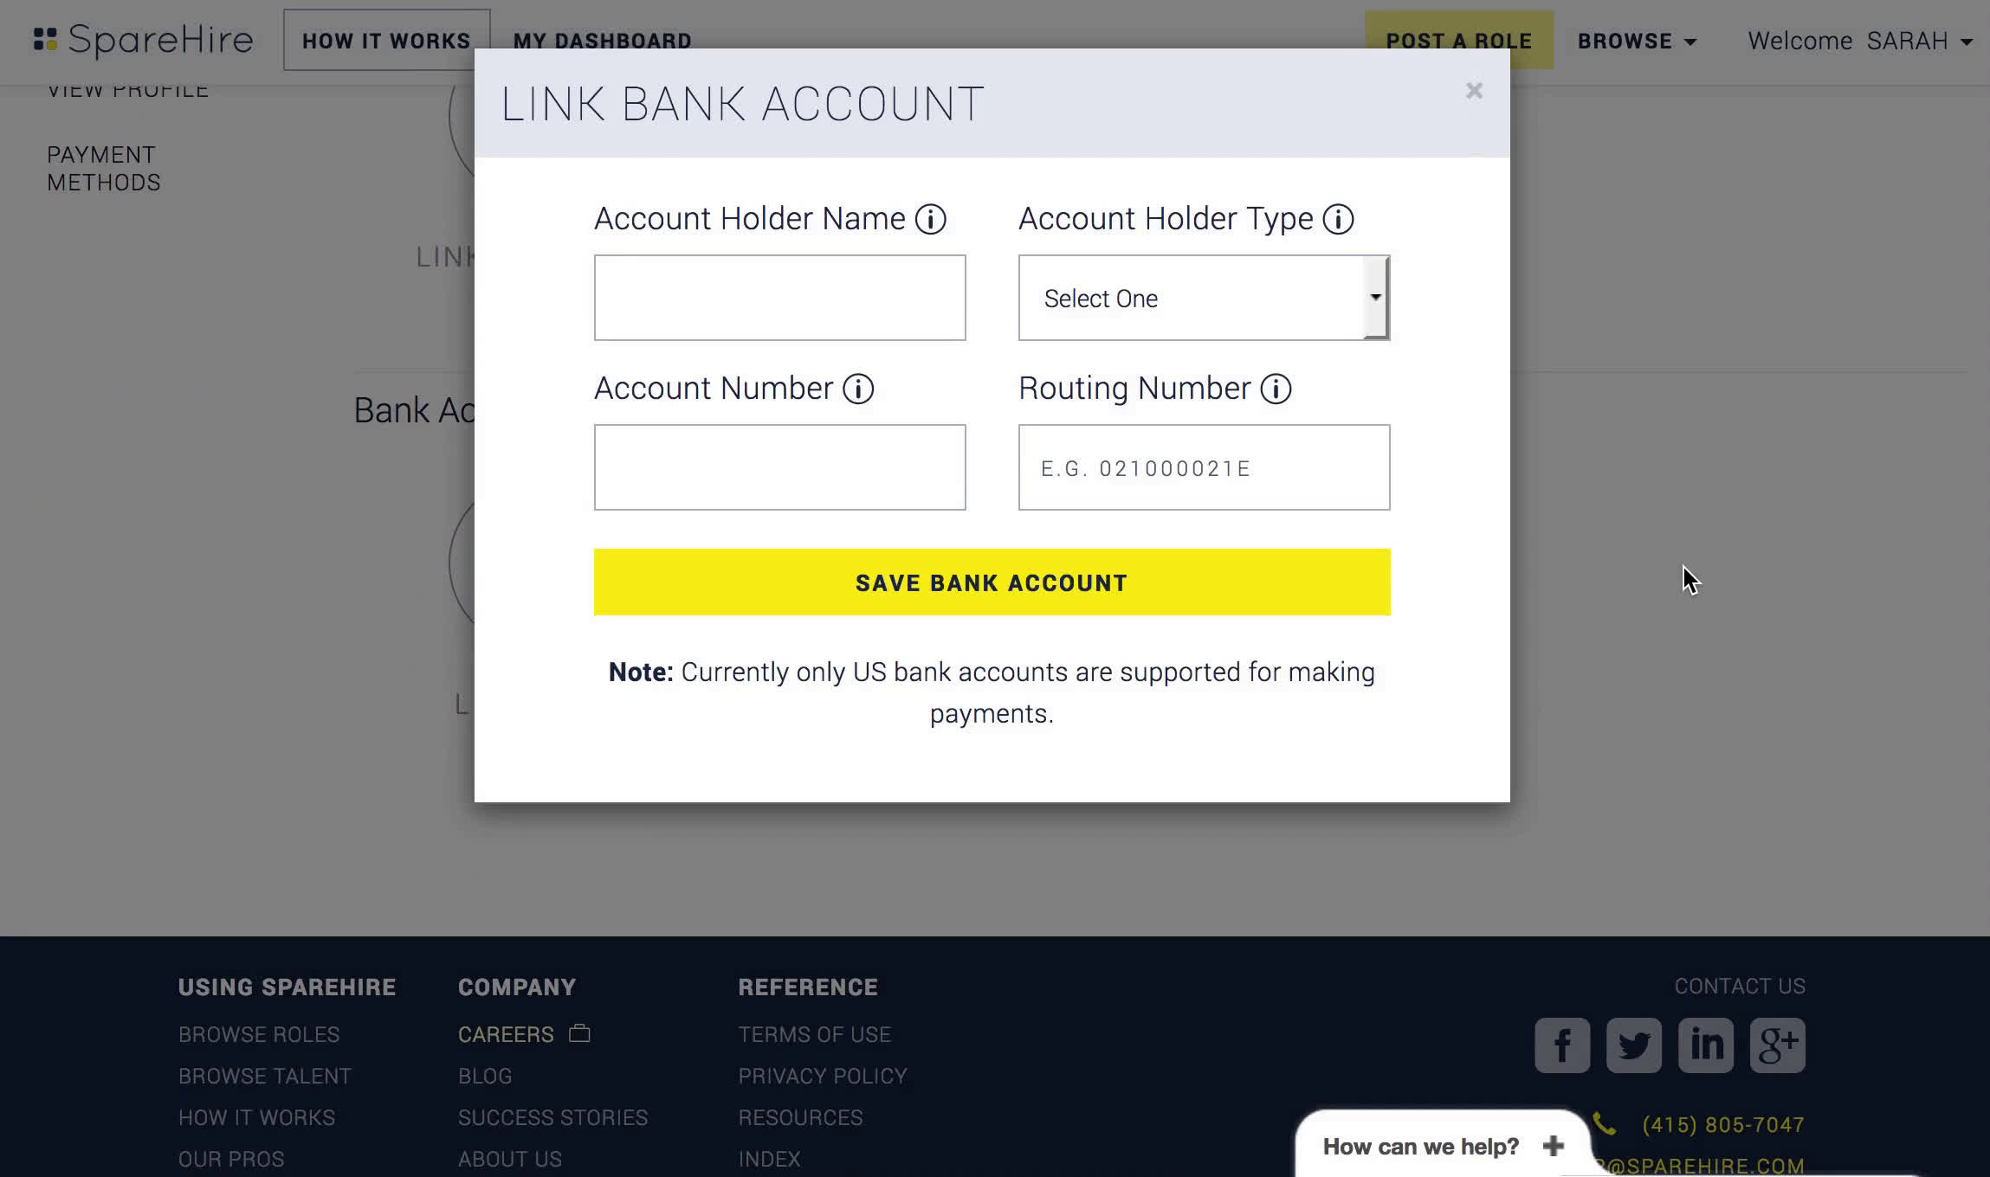Screen dimensions: 1990x1177
Task: Click the MY DASHBOARD menu item
Action: point(603,39)
